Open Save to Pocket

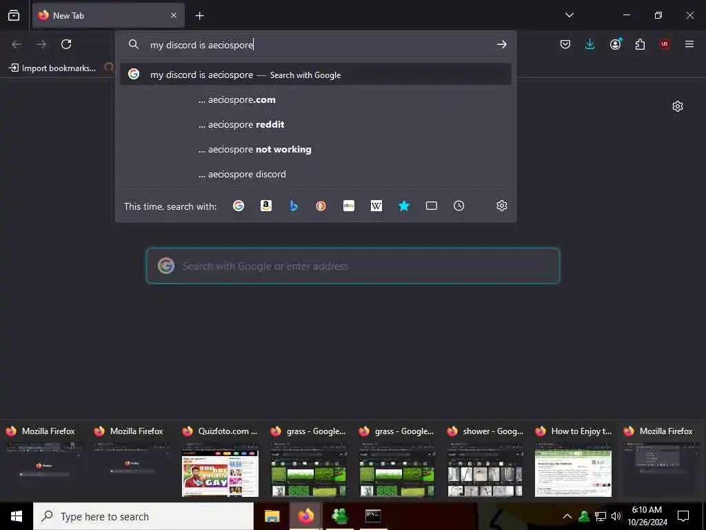coord(565,44)
